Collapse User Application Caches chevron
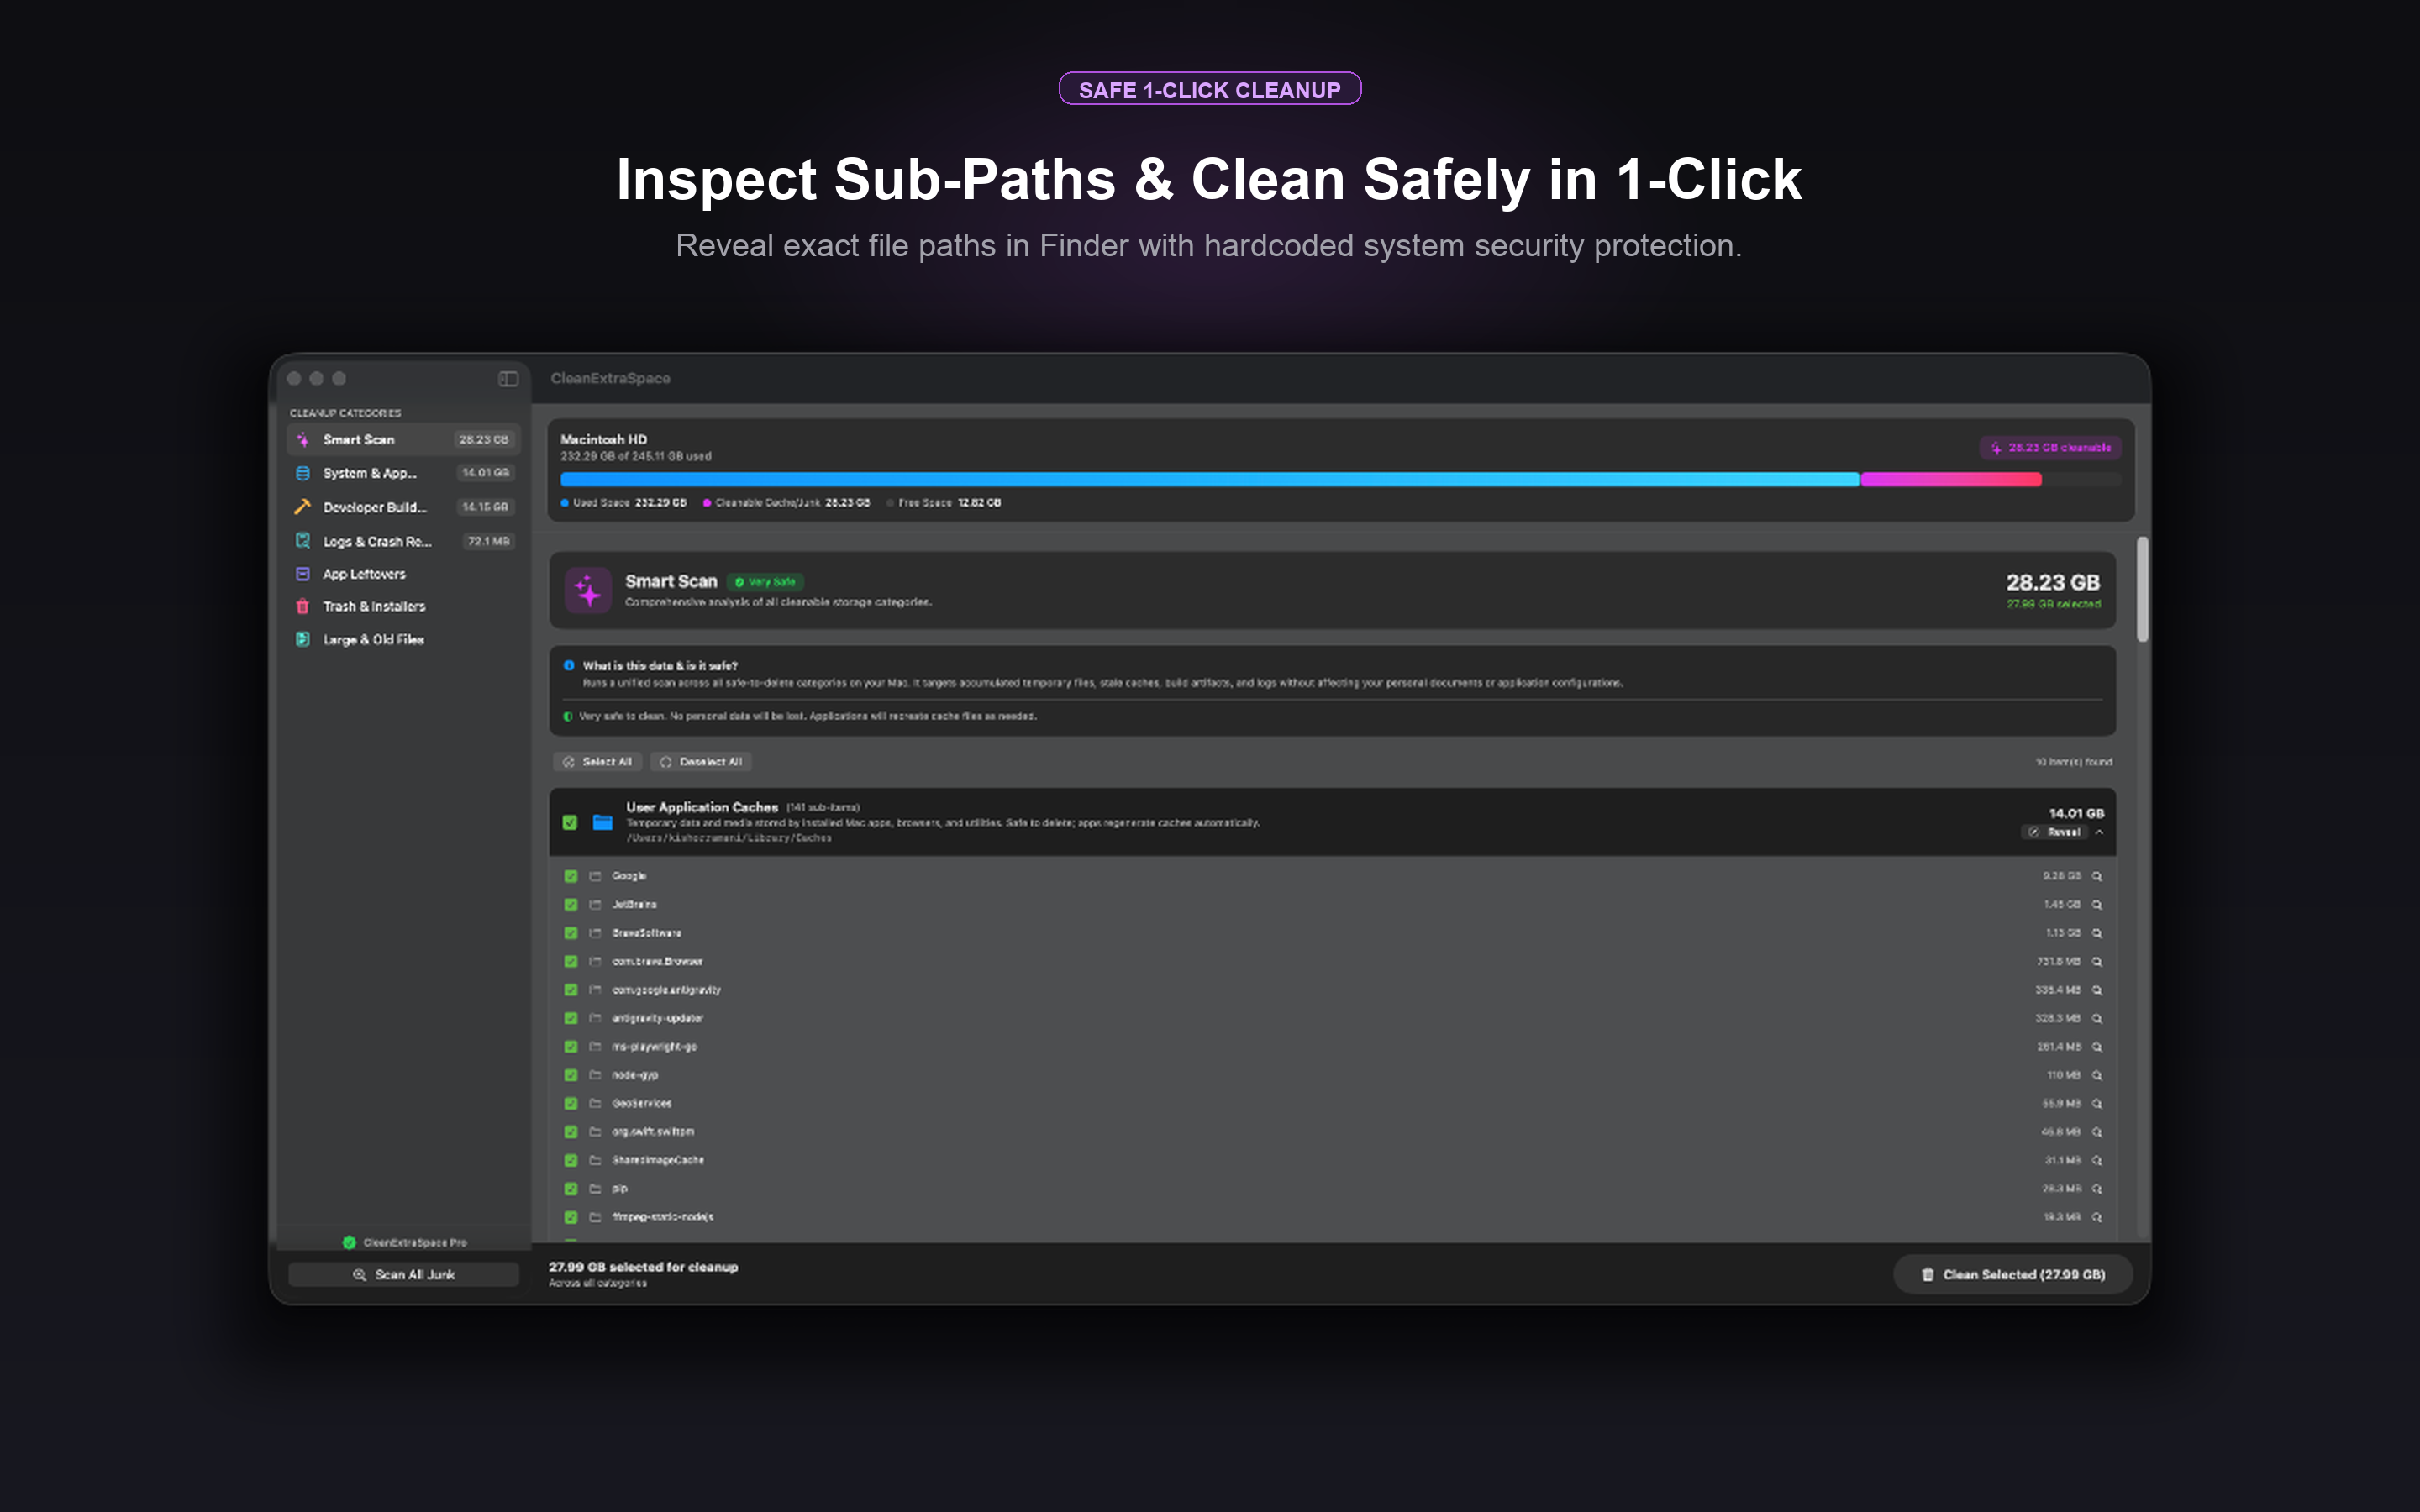The width and height of the screenshot is (2420, 1512). click(x=2100, y=832)
